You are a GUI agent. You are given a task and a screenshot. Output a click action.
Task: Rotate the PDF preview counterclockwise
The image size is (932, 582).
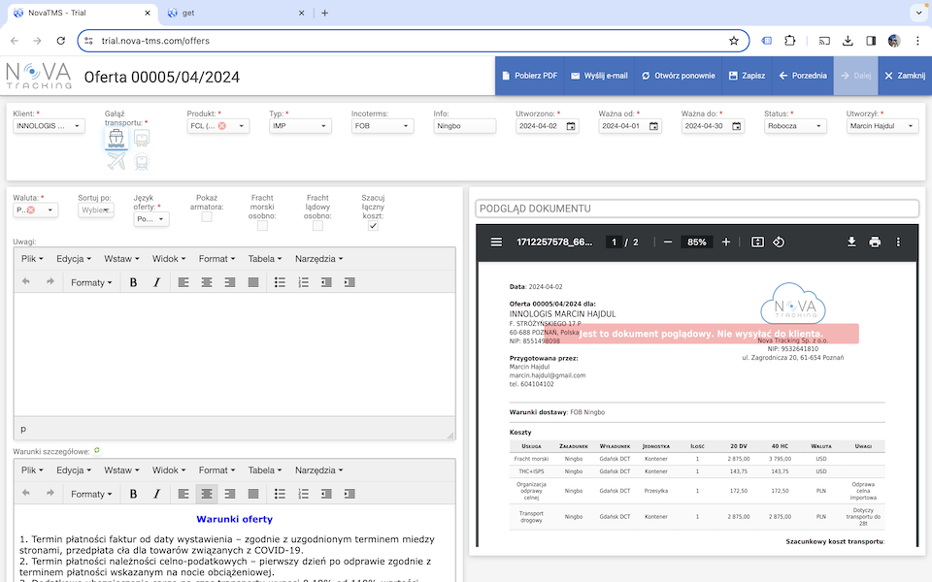(x=779, y=242)
